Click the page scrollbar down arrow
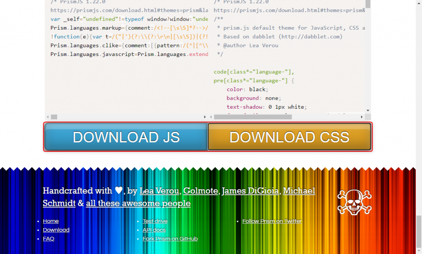Viewport: 422px width, 254px height. [419, 251]
